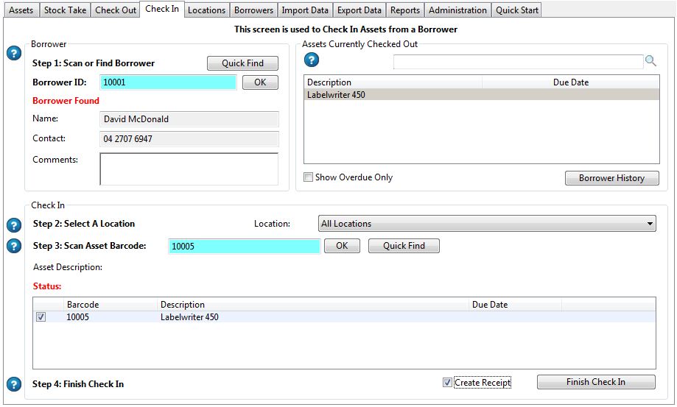
Task: Open help icon for Step 2 Select Location
Action: tap(13, 224)
